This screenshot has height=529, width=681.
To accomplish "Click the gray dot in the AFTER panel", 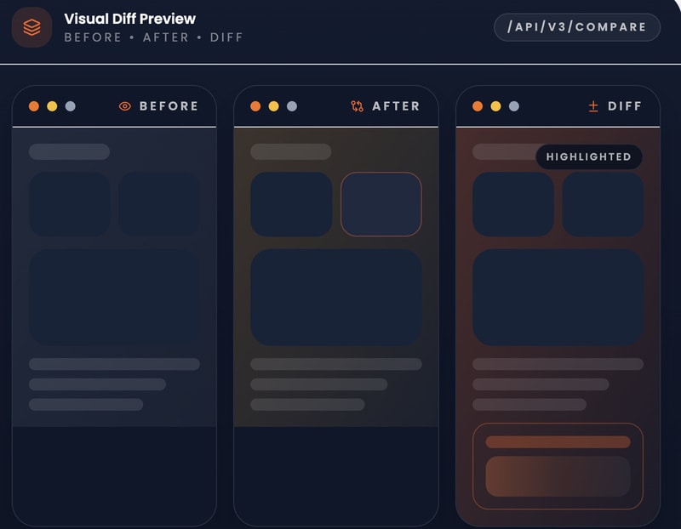I will 292,106.
